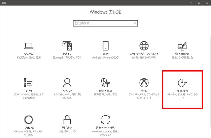Click the アカウント title label
Image resolution: width=211 pixels, height=138 pixels.
coord(67,91)
